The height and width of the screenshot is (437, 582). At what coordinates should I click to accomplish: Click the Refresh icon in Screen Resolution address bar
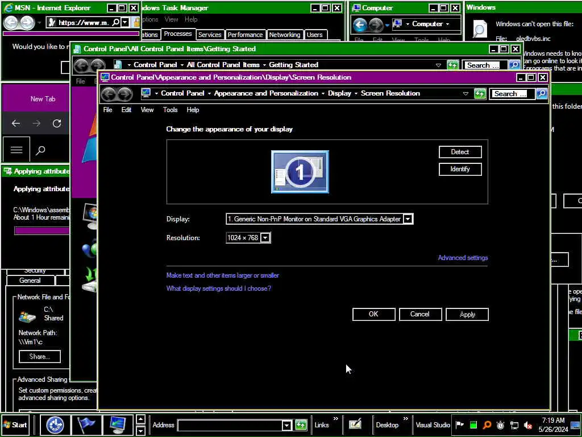coord(480,94)
